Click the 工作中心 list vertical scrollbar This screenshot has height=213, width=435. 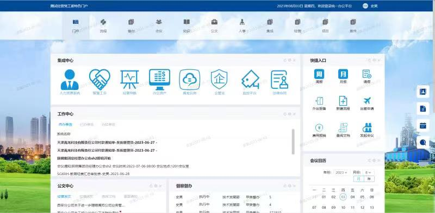coord(293,141)
